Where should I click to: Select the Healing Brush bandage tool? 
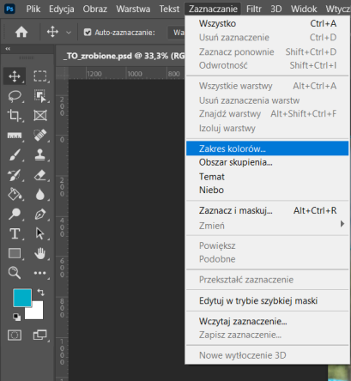pyautogui.click(x=40, y=136)
